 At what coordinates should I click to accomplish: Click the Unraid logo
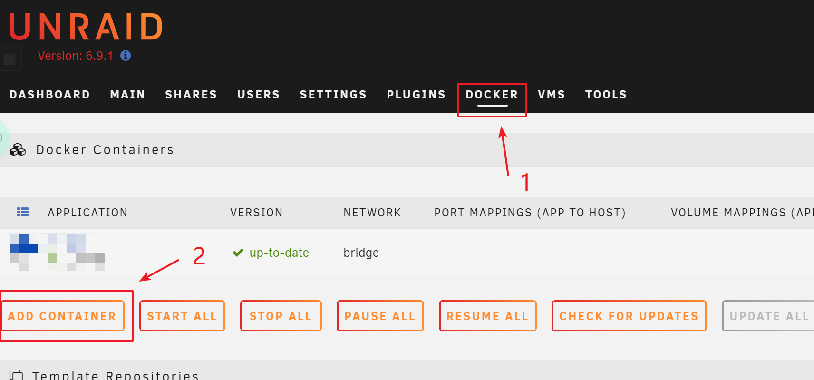[86, 27]
